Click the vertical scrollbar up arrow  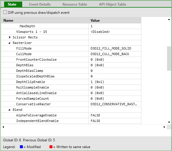point(169,19)
